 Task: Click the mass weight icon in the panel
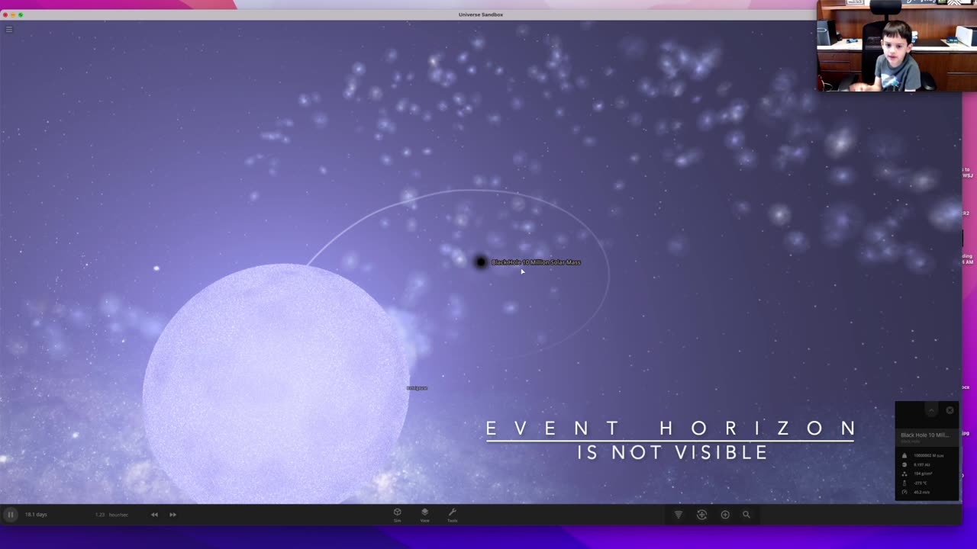(x=904, y=455)
